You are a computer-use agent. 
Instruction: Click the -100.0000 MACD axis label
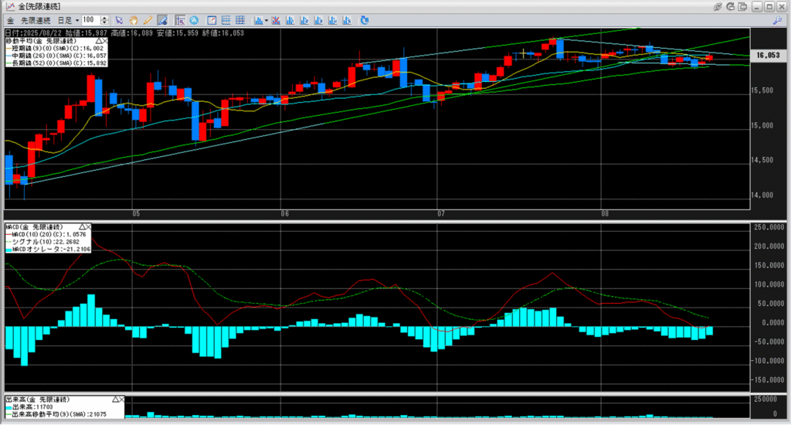pyautogui.click(x=769, y=361)
